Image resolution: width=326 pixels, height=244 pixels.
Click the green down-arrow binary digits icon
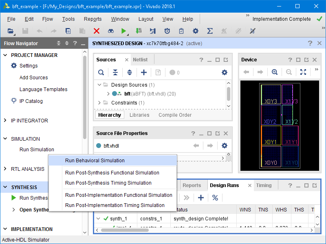[x=138, y=31]
